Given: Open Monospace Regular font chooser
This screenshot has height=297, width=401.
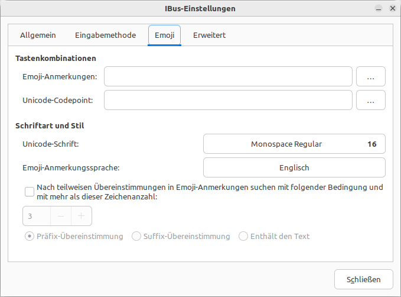Looking at the screenshot, I should pos(294,144).
